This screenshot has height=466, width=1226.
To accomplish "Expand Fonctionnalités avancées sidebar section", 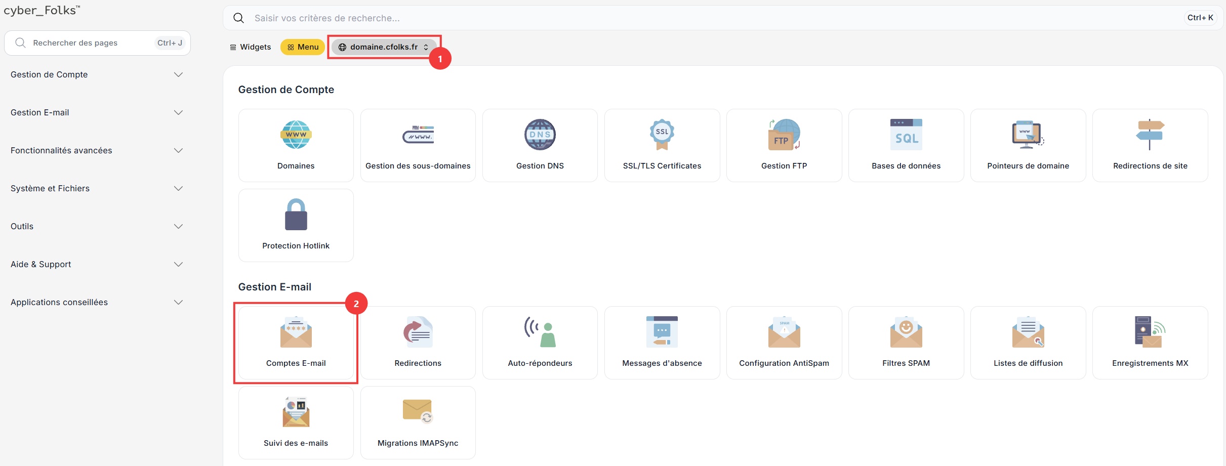I will pyautogui.click(x=97, y=150).
